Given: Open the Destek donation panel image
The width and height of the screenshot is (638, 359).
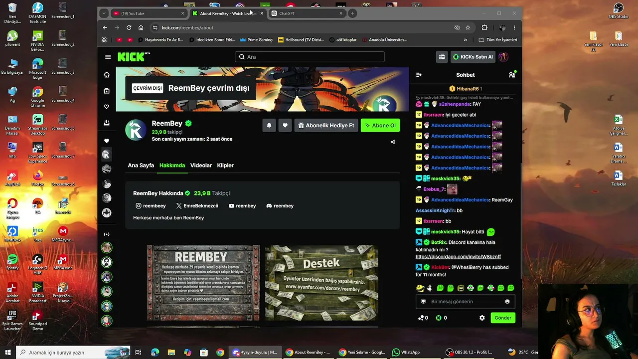Looking at the screenshot, I should point(321,283).
